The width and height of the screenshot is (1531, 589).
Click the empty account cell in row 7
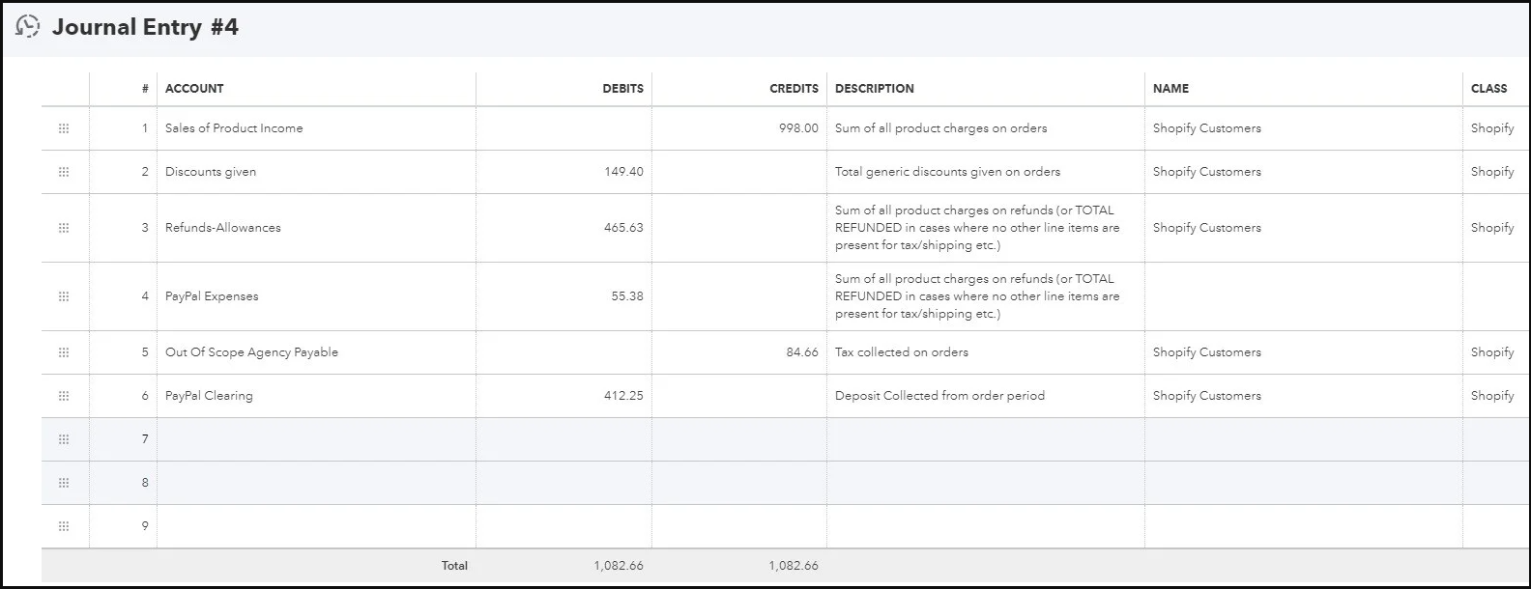coord(316,439)
